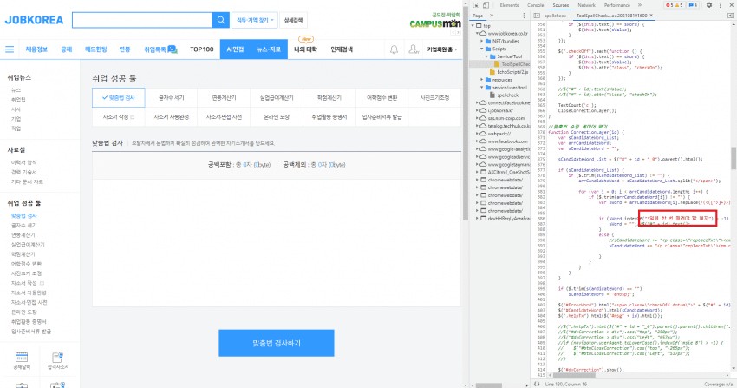Click the user profile icon
Image resolution: width=737 pixels, height=388 pixels.
414,50
